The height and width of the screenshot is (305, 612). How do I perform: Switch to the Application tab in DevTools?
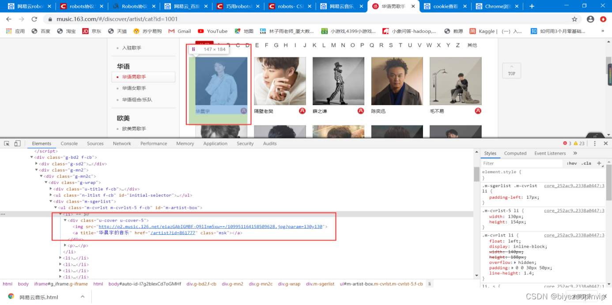[x=215, y=143]
